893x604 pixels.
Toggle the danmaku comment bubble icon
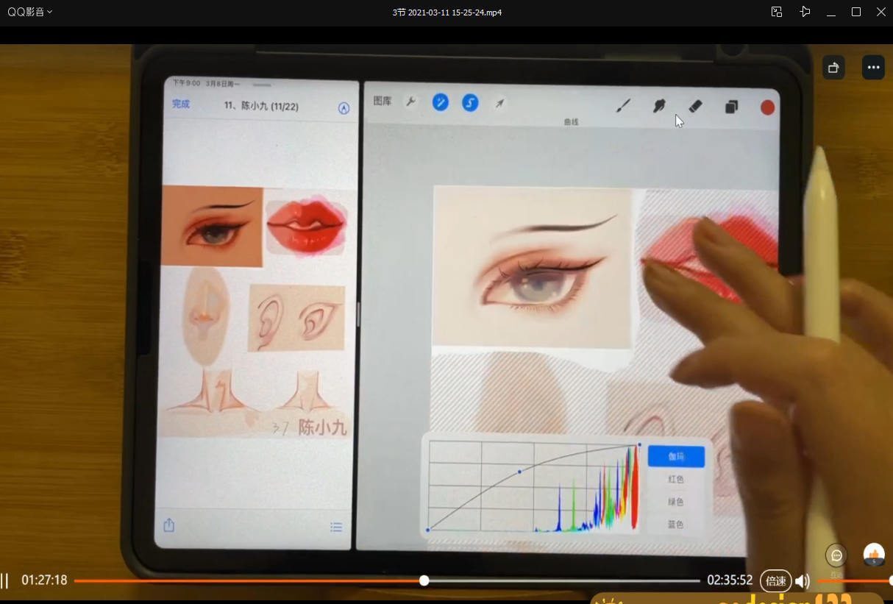(836, 555)
